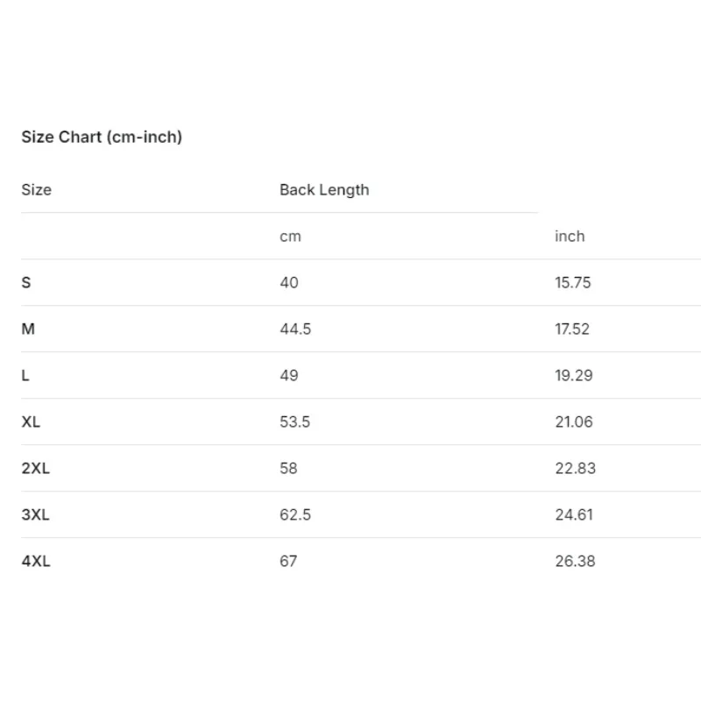This screenshot has width=701, height=701.
Task: Select the 4XL size row label
Action: point(36,561)
